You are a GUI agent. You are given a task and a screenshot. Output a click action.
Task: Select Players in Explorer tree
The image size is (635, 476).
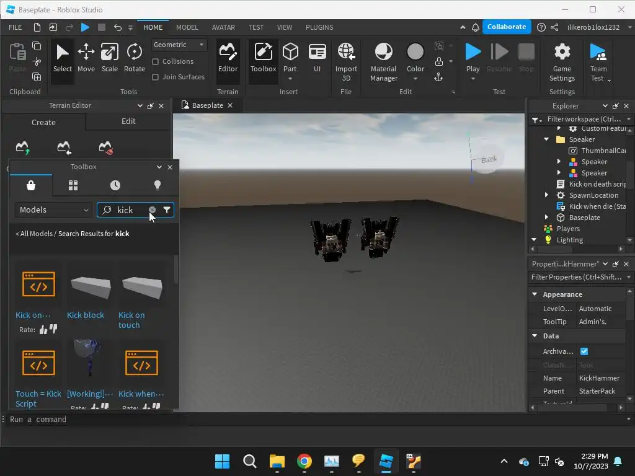click(x=567, y=229)
